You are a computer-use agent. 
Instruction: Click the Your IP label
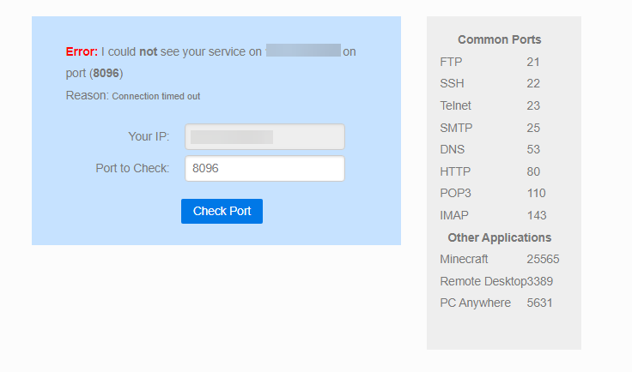point(149,136)
